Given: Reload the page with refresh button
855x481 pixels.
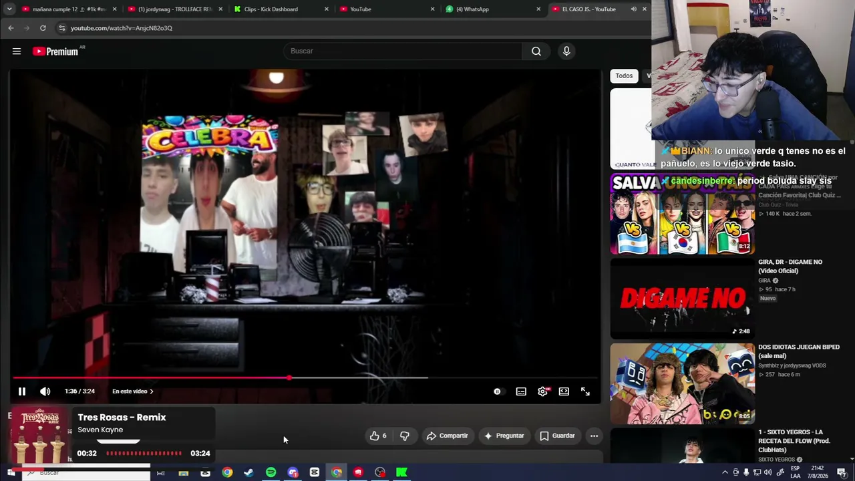Looking at the screenshot, I should [43, 28].
